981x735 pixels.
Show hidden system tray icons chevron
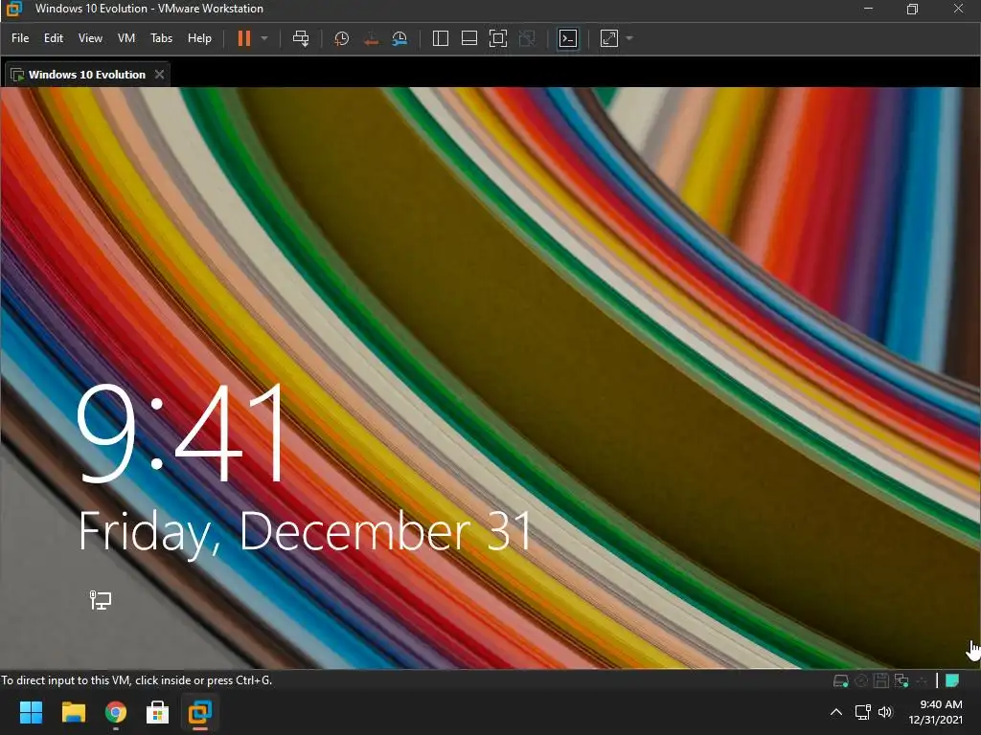[835, 712]
